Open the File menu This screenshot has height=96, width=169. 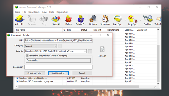point(24,12)
